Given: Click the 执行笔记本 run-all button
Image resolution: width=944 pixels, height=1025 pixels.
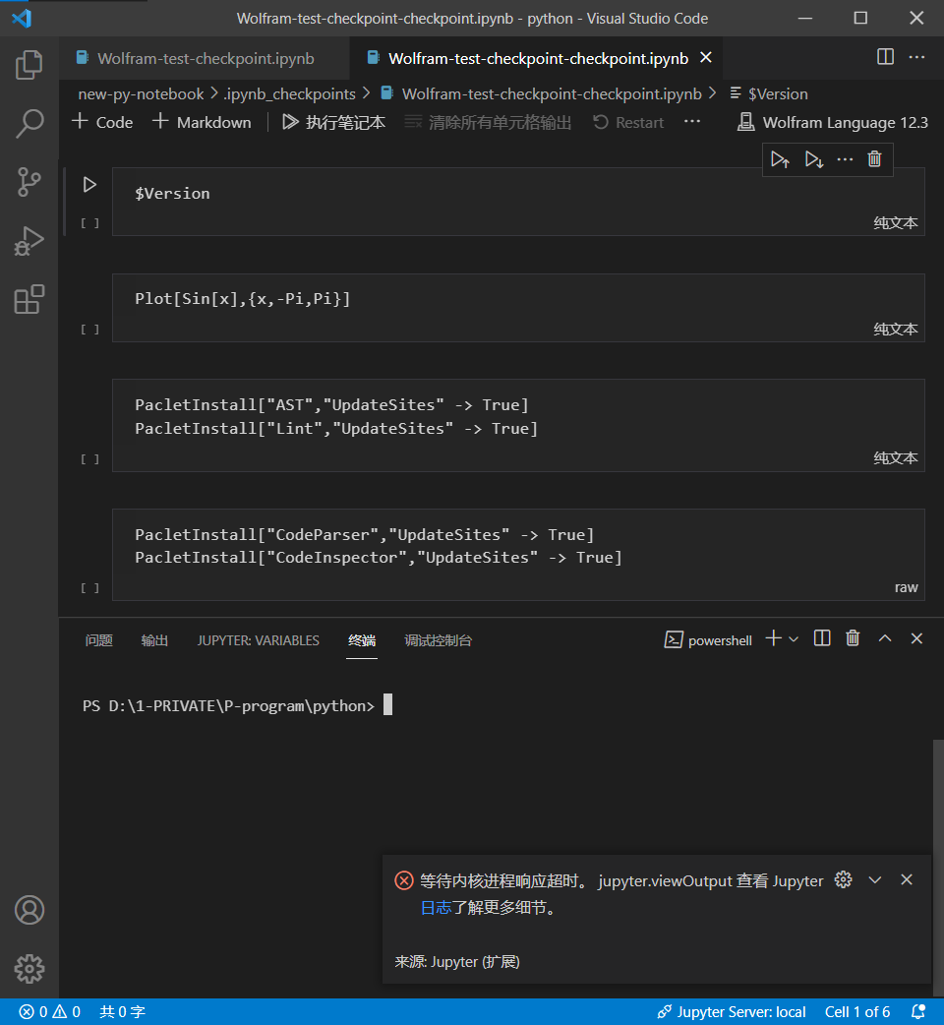Looking at the screenshot, I should [333, 122].
